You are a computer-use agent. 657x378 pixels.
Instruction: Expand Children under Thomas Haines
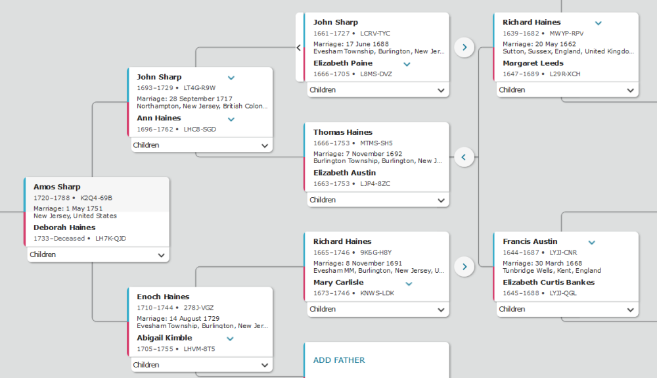tap(378, 200)
